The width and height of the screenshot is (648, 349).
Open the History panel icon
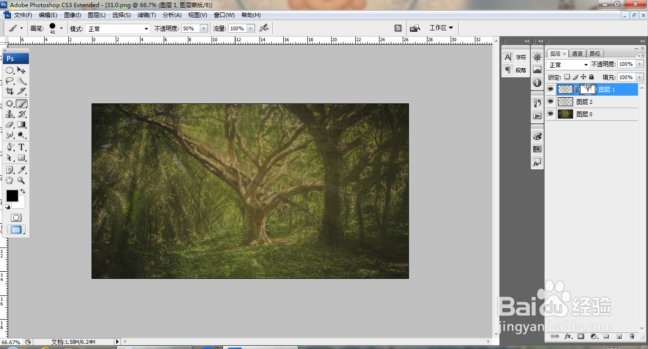pos(537,102)
